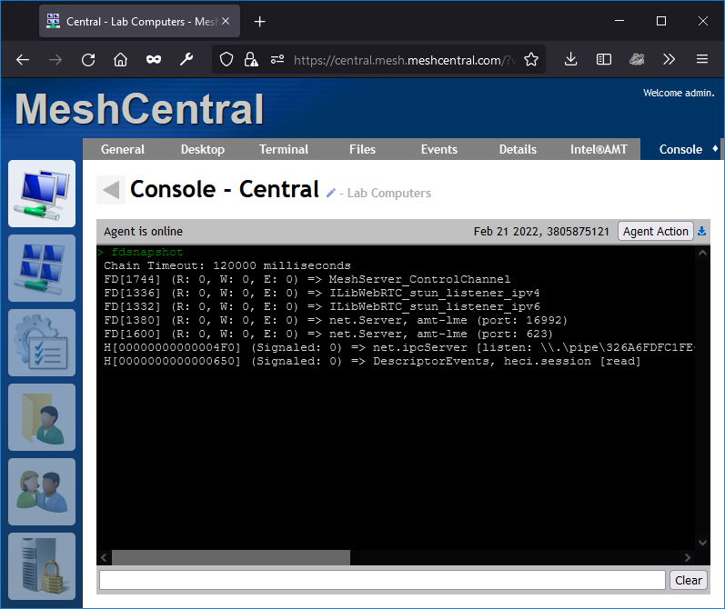Click the Clear button

(688, 580)
